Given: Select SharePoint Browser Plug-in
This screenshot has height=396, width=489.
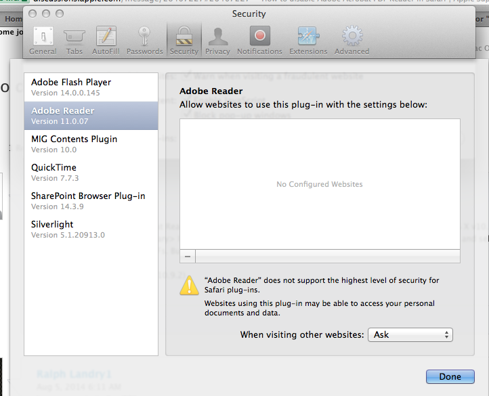Looking at the screenshot, I should click(x=91, y=201).
